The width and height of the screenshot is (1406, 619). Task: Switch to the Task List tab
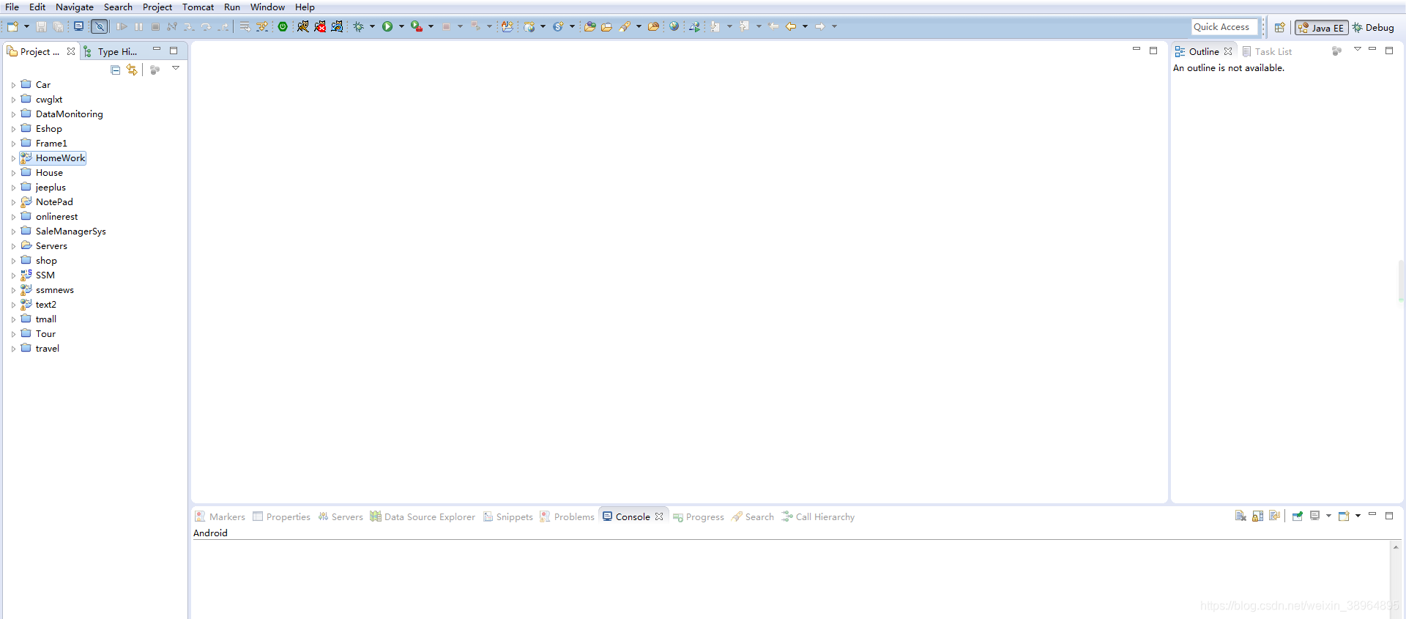pyautogui.click(x=1268, y=51)
